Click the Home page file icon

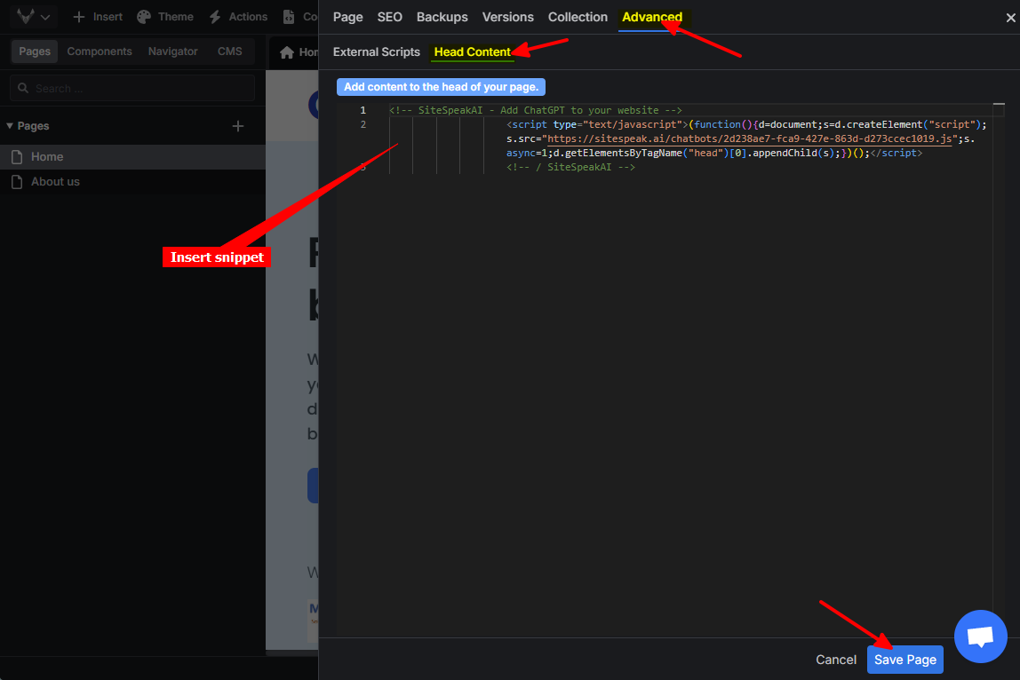click(x=17, y=157)
